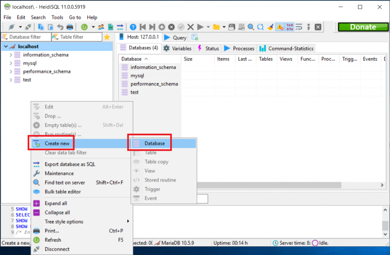Open the Load SQL file dropdown arrow
This screenshot has height=255, width=390.
pos(224,27)
